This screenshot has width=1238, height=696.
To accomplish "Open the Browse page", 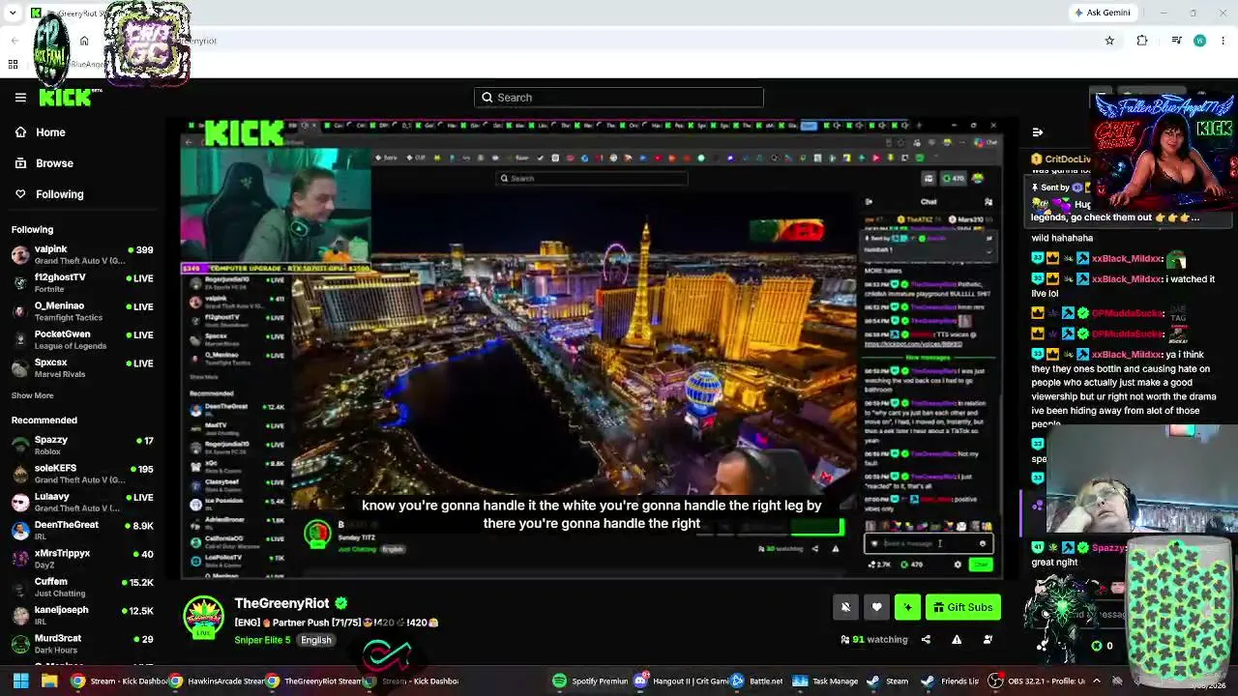I will (x=54, y=163).
